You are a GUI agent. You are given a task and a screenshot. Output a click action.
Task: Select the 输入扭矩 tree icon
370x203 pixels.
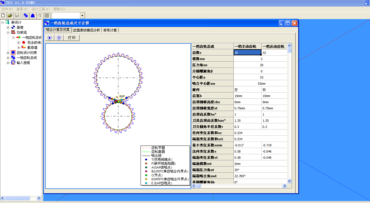(13, 63)
